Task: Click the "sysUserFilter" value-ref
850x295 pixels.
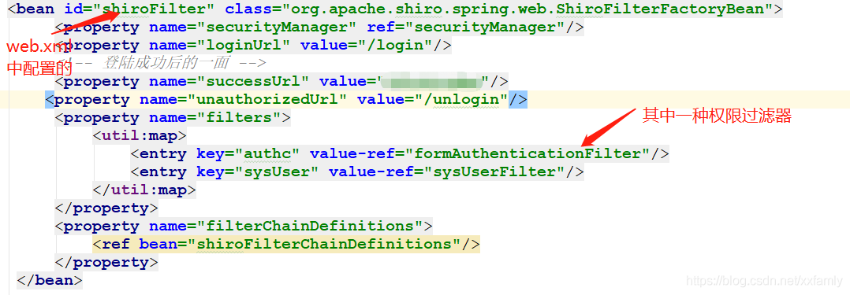Action: point(494,172)
